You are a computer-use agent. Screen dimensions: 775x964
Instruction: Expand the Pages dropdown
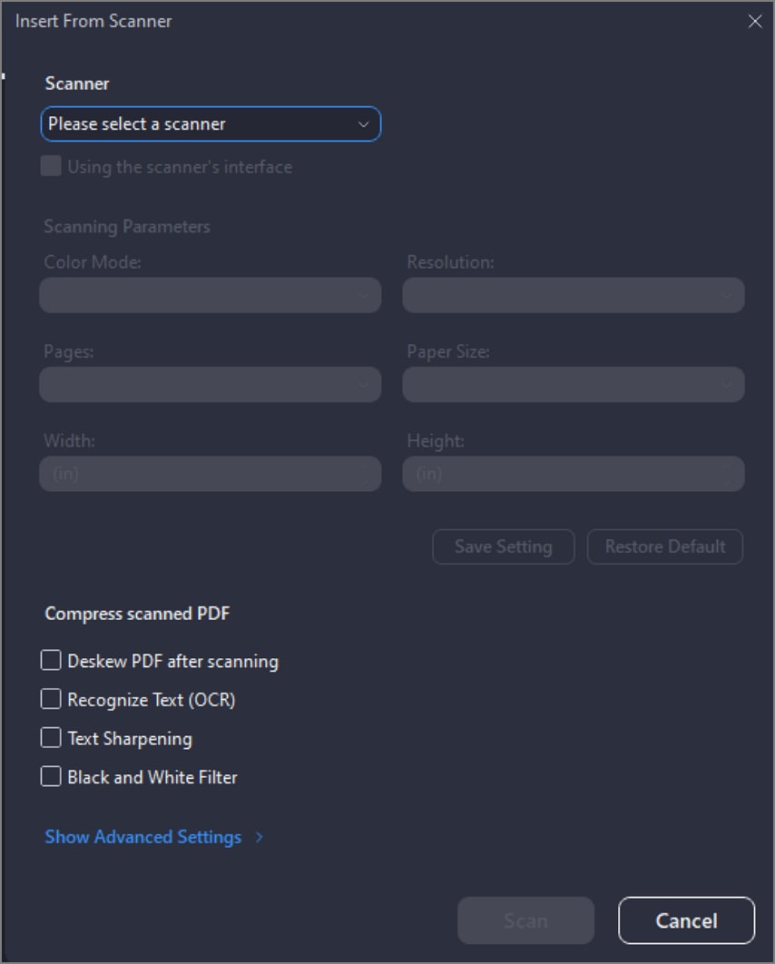pos(210,385)
